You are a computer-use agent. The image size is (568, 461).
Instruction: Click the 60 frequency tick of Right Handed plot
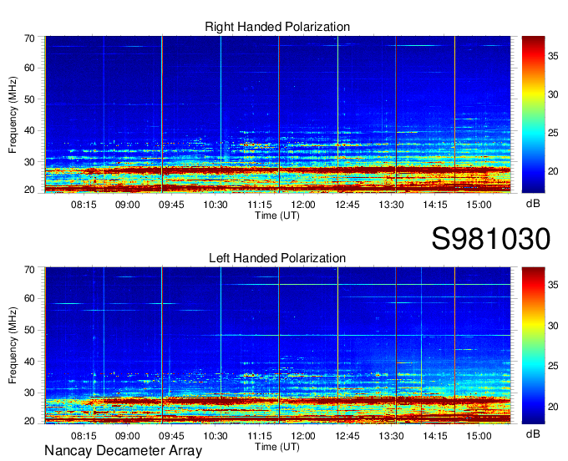tap(29, 68)
